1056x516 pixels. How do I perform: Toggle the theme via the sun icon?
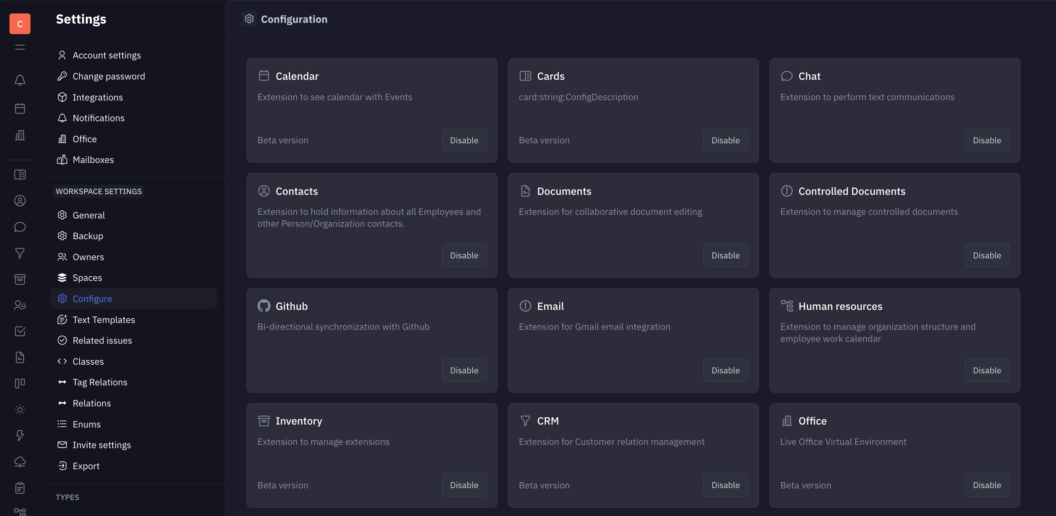[20, 409]
